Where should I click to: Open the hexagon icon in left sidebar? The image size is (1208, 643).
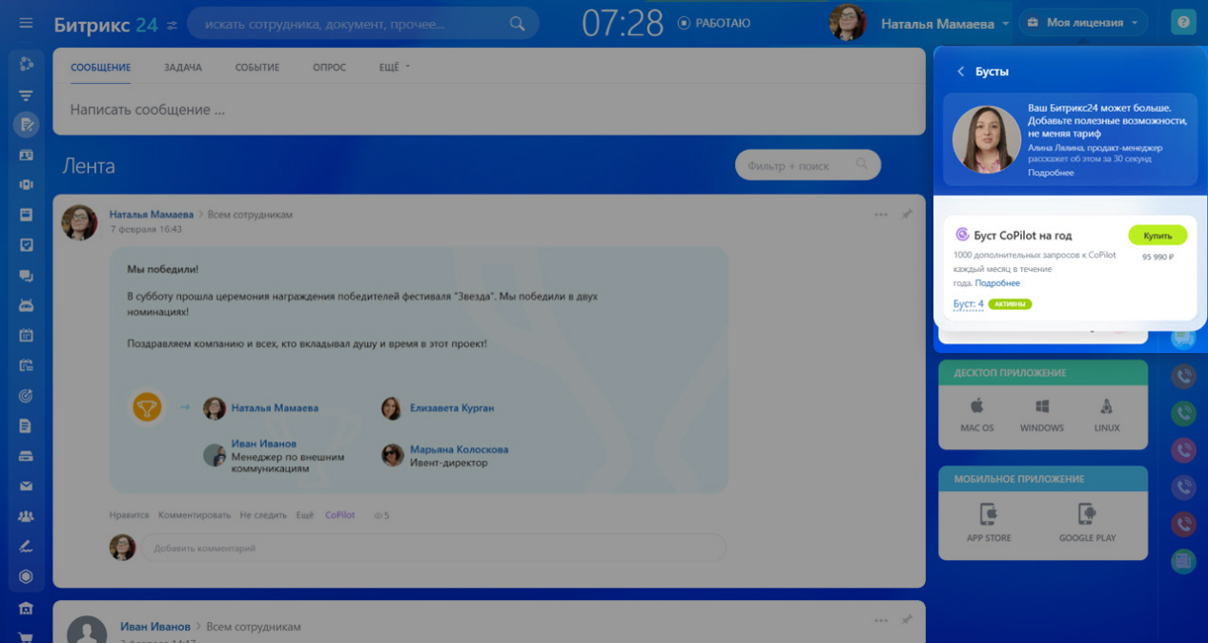[26, 576]
